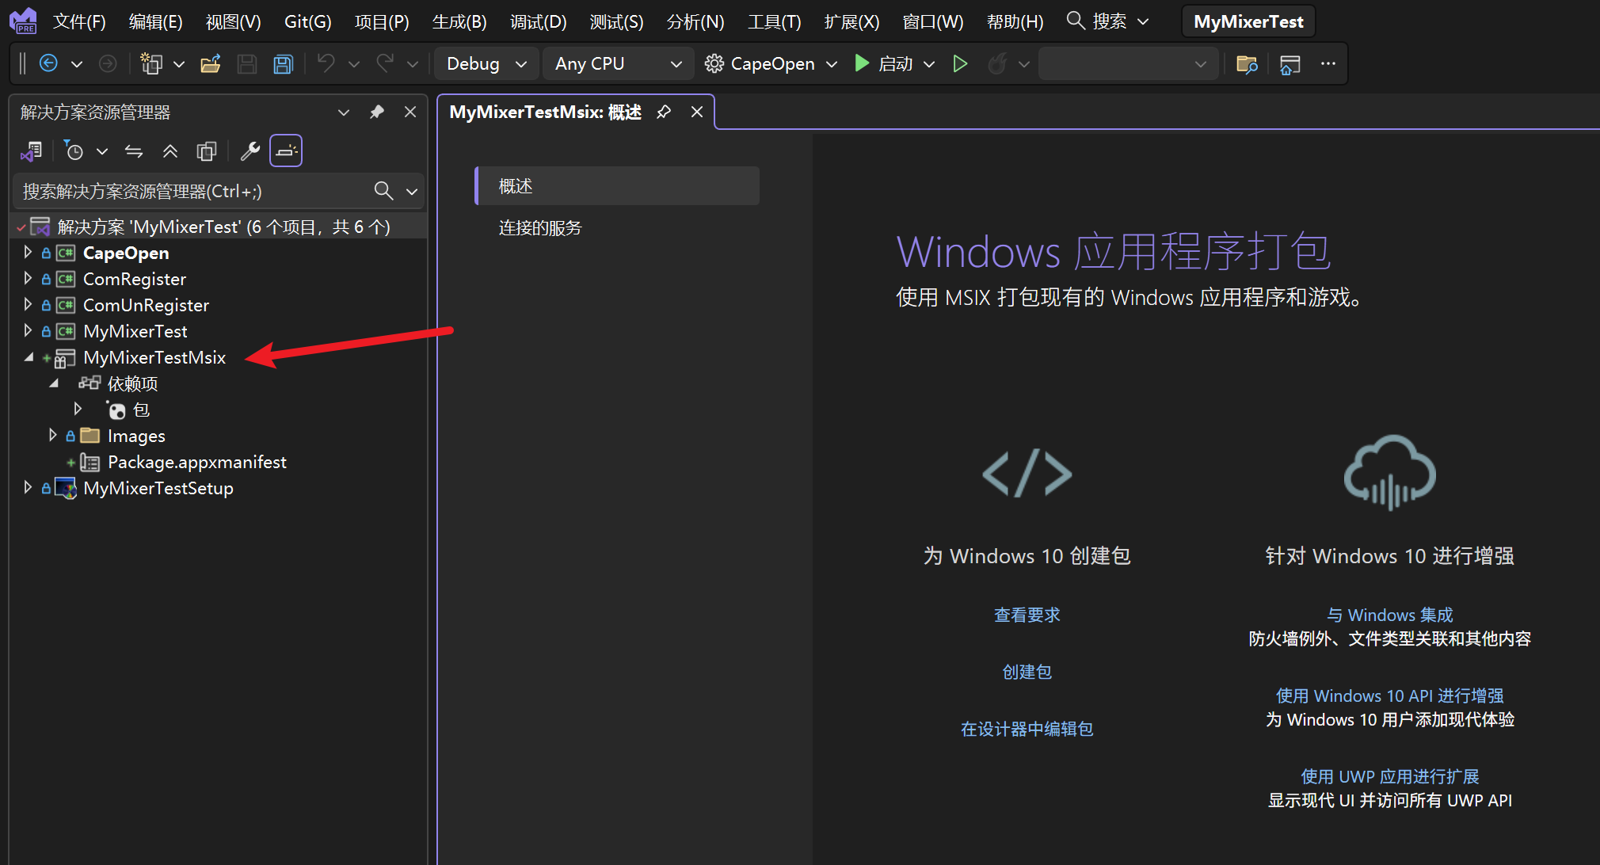The width and height of the screenshot is (1600, 865).
Task: Open the 编辑(E) menu
Action: 156,21
